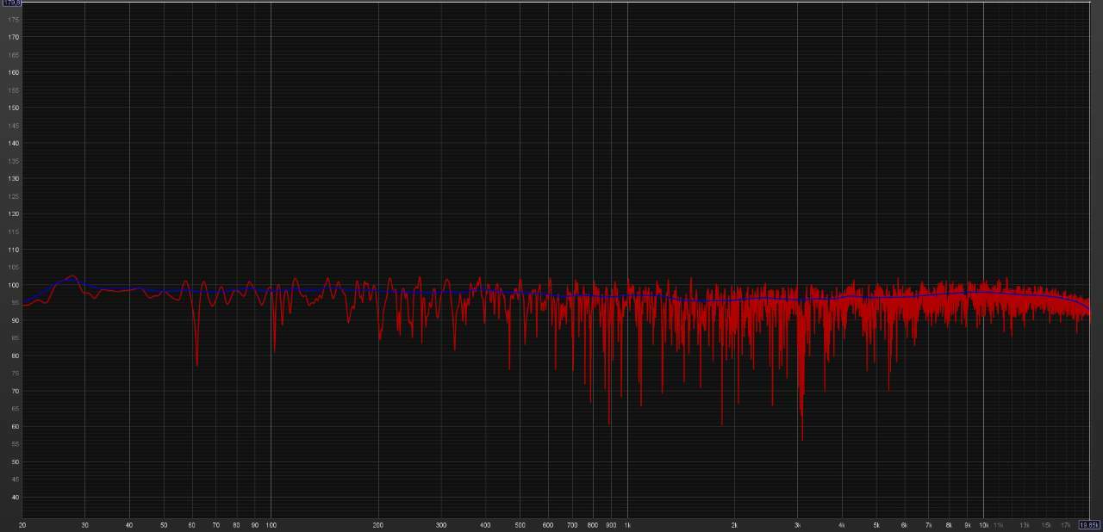Click the 7k frequency axis label
1103x532 pixels.
coord(928,524)
